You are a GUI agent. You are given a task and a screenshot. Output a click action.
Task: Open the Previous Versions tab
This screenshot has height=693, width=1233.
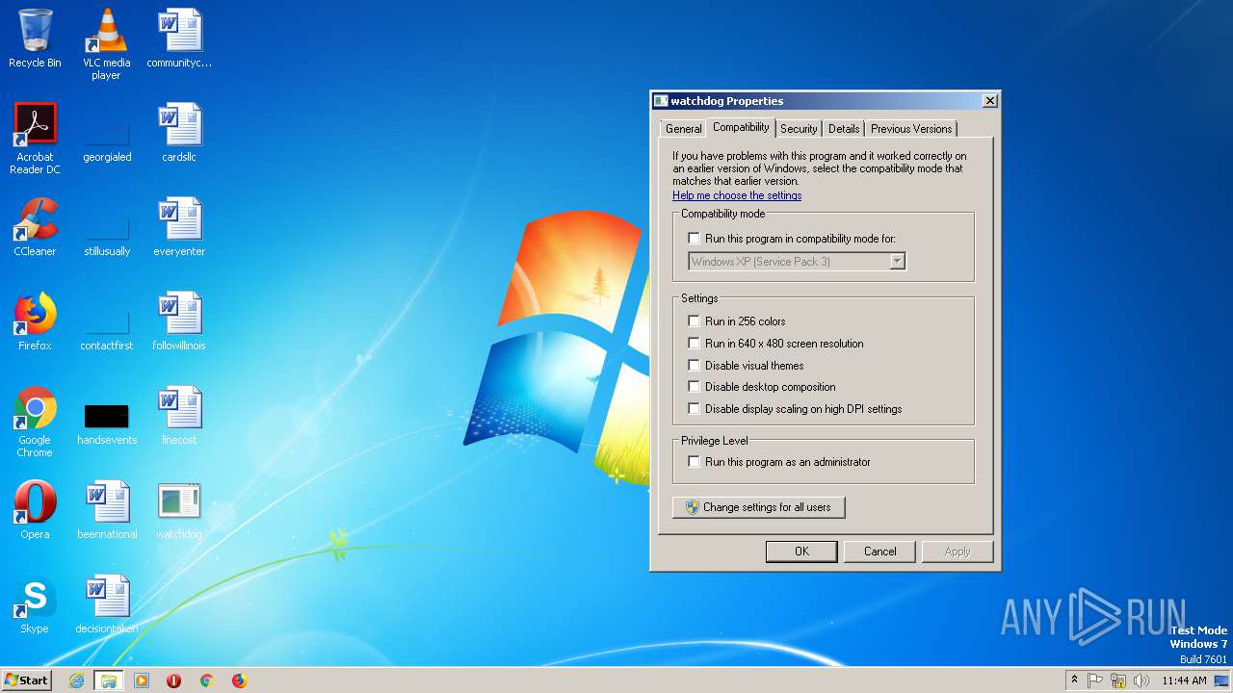click(x=911, y=129)
